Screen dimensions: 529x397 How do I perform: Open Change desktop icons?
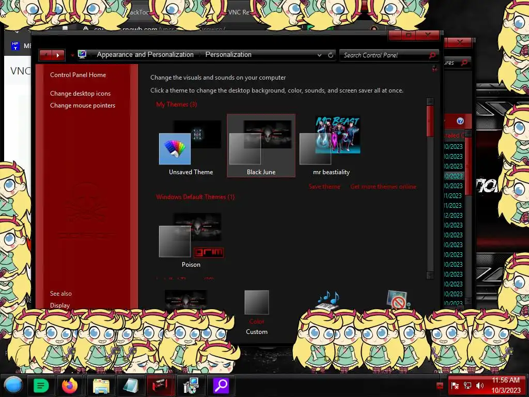[x=80, y=94]
